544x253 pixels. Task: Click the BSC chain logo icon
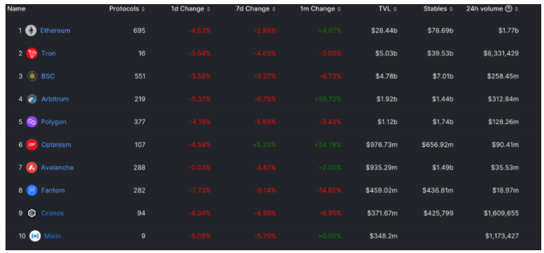32,76
